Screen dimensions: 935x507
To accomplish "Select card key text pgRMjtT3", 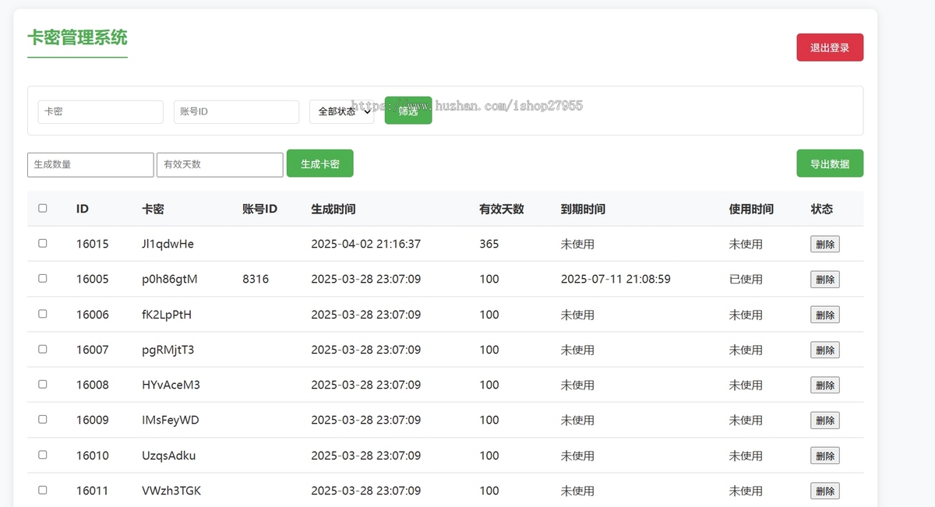I will click(168, 350).
